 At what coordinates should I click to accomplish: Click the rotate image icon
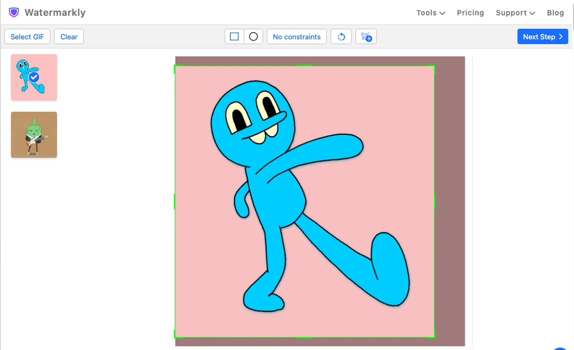[x=341, y=37]
